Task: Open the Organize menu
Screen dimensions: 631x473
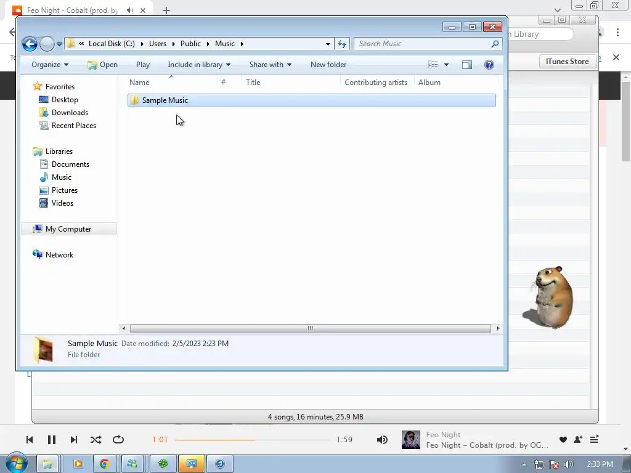Action: tap(50, 65)
